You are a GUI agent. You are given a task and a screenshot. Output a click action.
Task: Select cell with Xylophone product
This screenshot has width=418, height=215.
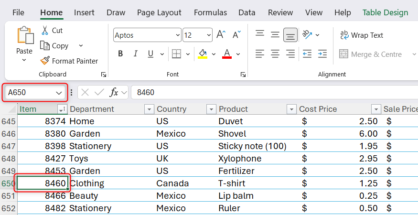pyautogui.click(x=257, y=159)
